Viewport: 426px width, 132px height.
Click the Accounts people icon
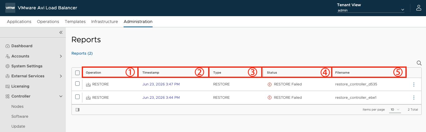coord(8,56)
